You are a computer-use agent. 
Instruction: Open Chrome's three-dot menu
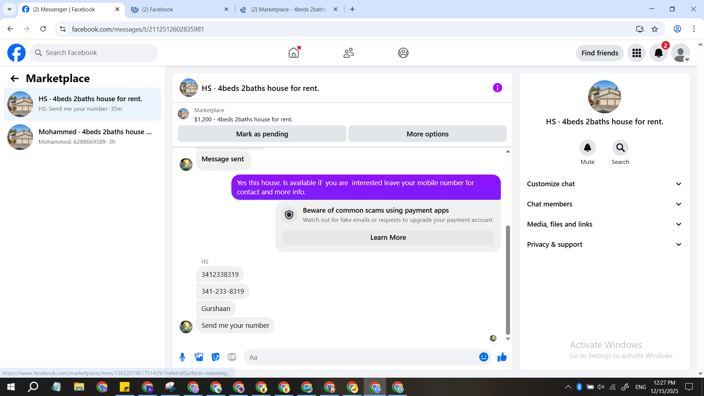click(694, 29)
